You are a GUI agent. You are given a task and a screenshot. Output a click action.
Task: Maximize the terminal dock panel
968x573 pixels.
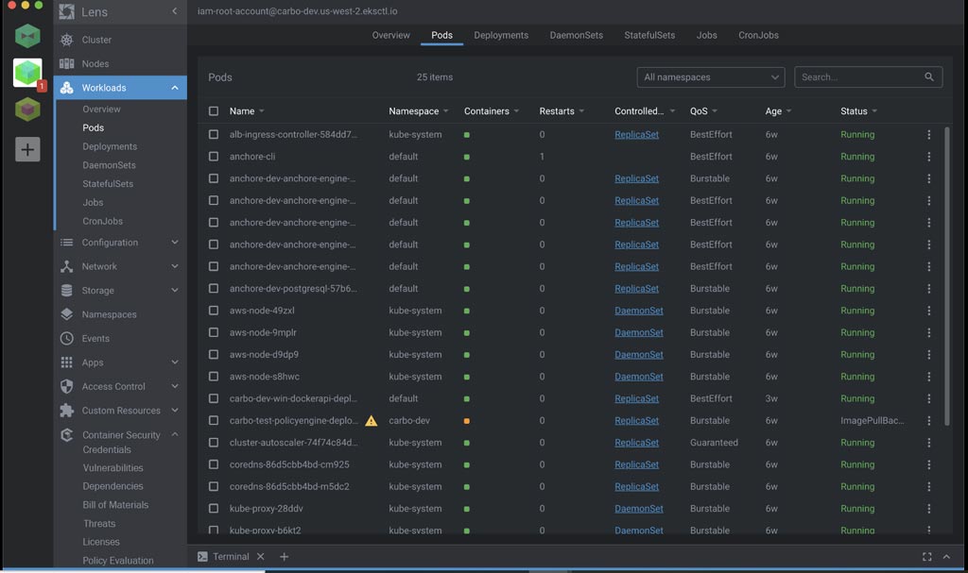coord(926,557)
